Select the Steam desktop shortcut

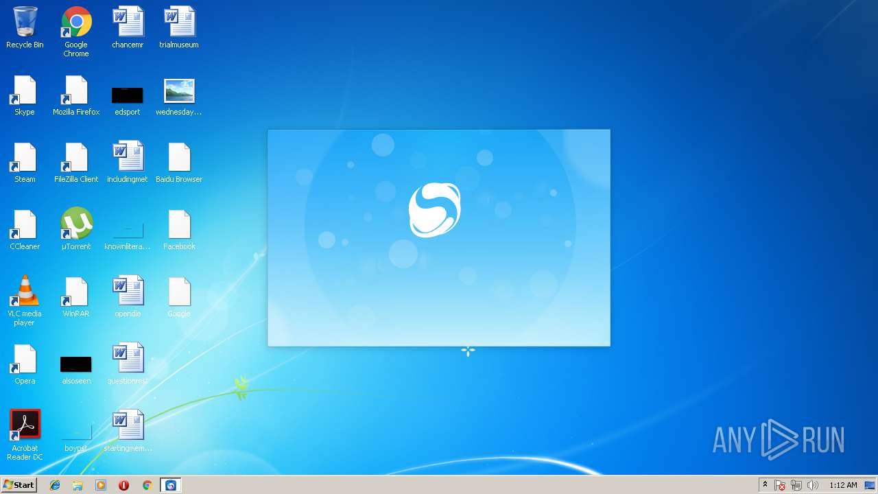click(x=25, y=162)
